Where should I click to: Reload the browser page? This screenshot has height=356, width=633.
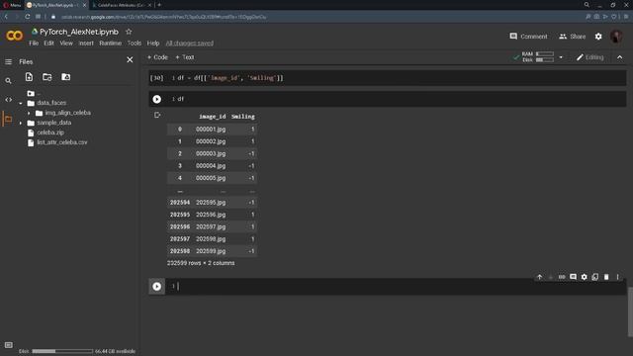27,17
